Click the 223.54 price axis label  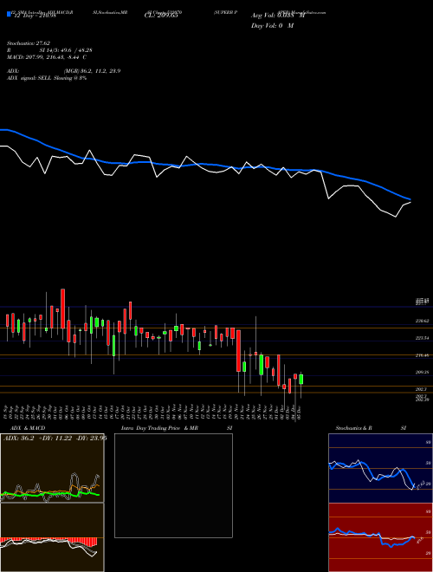[x=423, y=339]
